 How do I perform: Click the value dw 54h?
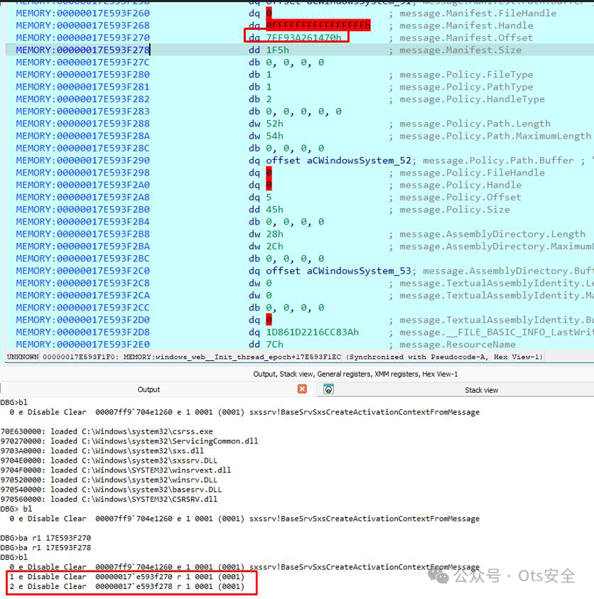[266, 136]
